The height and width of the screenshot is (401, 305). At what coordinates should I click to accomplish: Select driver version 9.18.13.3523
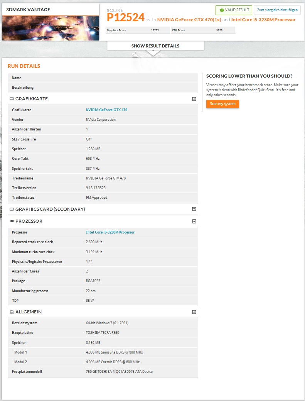(x=96, y=188)
